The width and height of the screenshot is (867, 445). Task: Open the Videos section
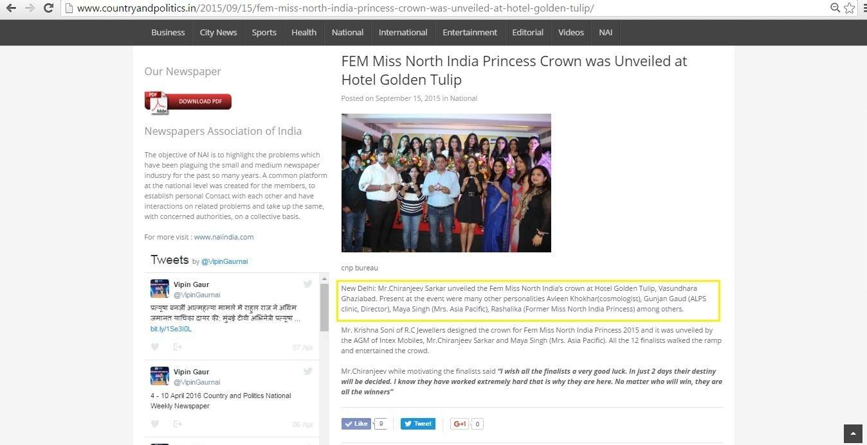pyautogui.click(x=571, y=32)
